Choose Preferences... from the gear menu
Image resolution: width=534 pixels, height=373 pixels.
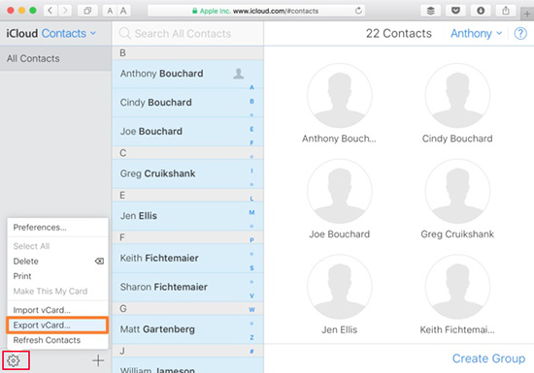57,228
